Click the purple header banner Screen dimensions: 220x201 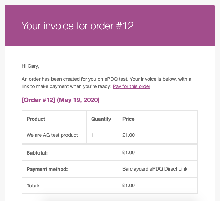point(110,25)
